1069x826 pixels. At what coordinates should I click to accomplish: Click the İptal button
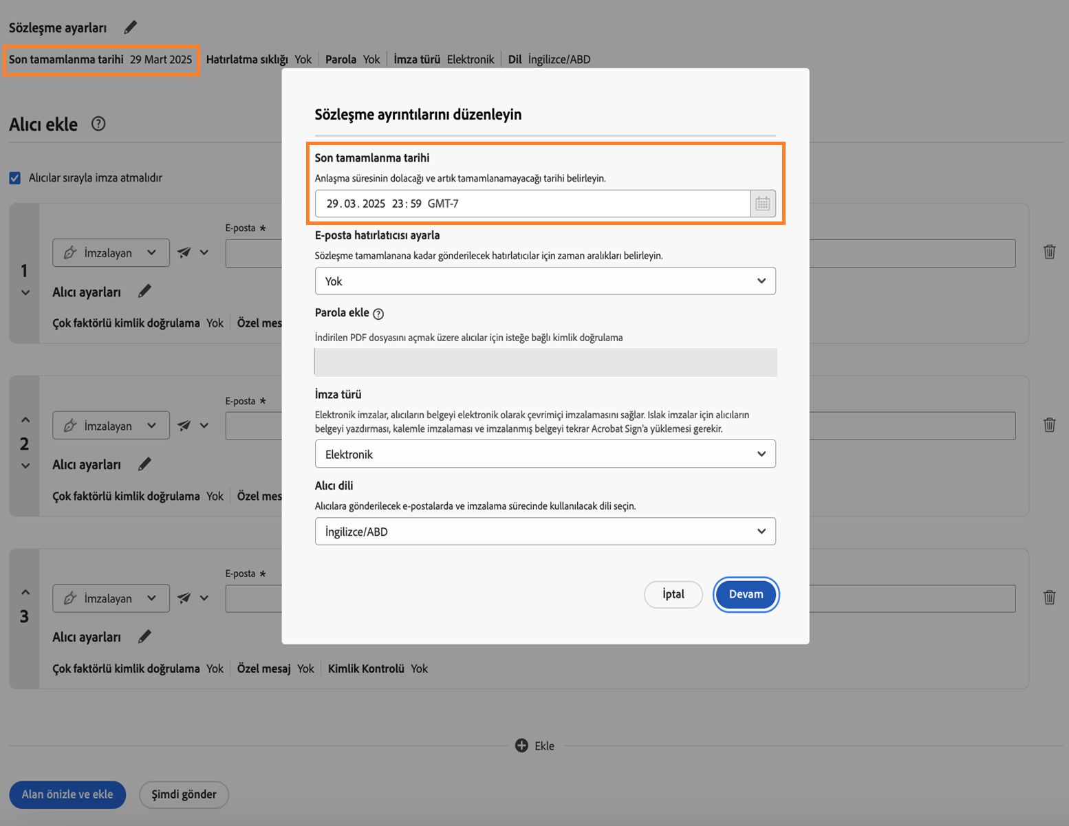click(x=673, y=594)
